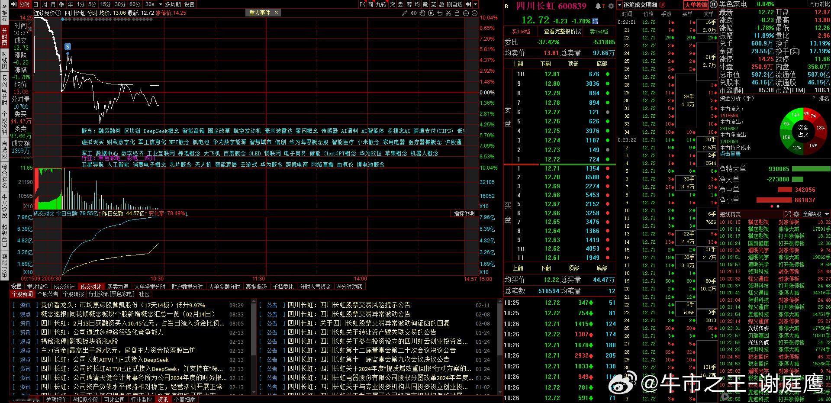Toggle the lock icon in chart toolbar
The image size is (831, 403).
(457, 13)
